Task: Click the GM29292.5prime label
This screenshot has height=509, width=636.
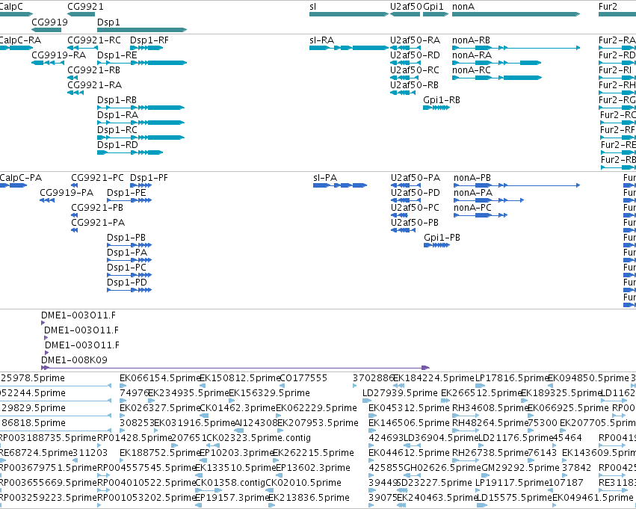Action: [x=520, y=468]
